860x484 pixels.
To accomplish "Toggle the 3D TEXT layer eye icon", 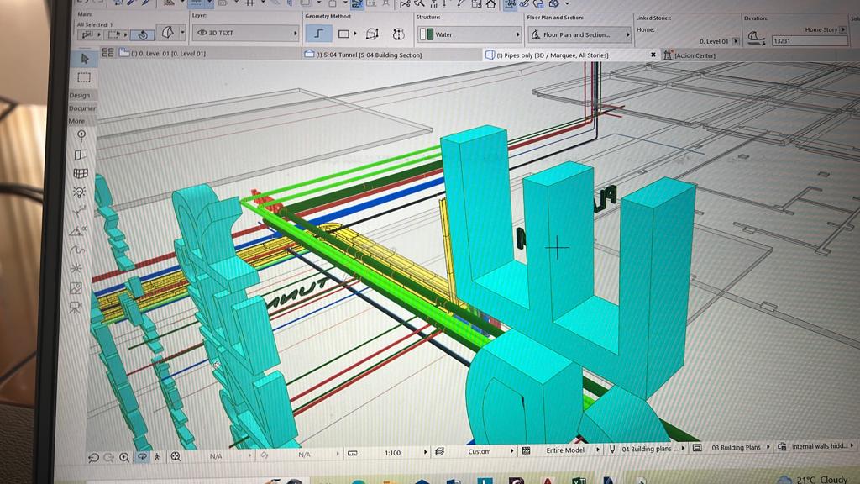I will [202, 34].
